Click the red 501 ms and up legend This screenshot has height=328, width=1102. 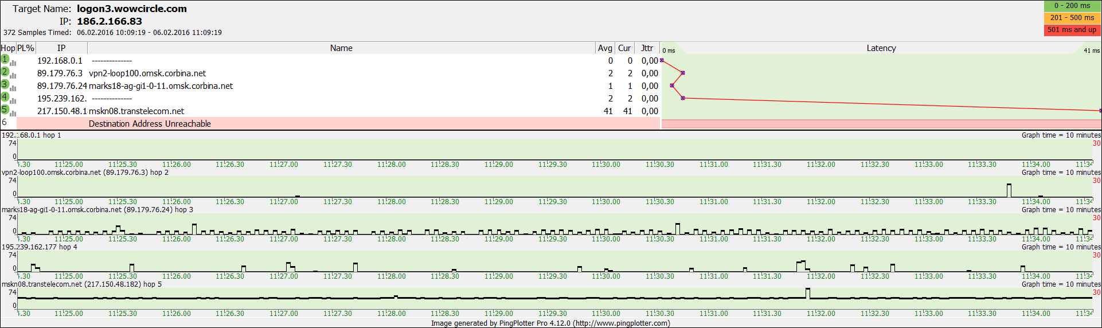point(1072,30)
